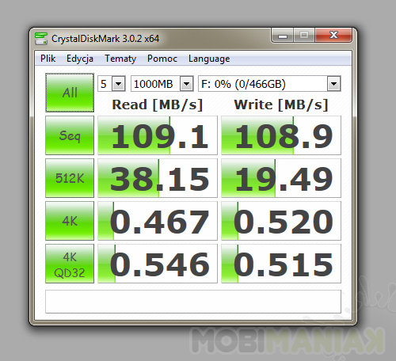This screenshot has height=361, width=396.
Task: Close the CrystalDiskMark window
Action: point(333,36)
